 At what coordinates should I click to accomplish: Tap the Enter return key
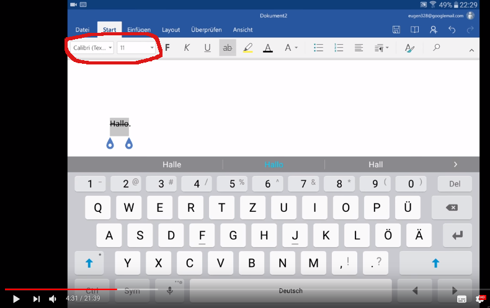click(x=457, y=235)
